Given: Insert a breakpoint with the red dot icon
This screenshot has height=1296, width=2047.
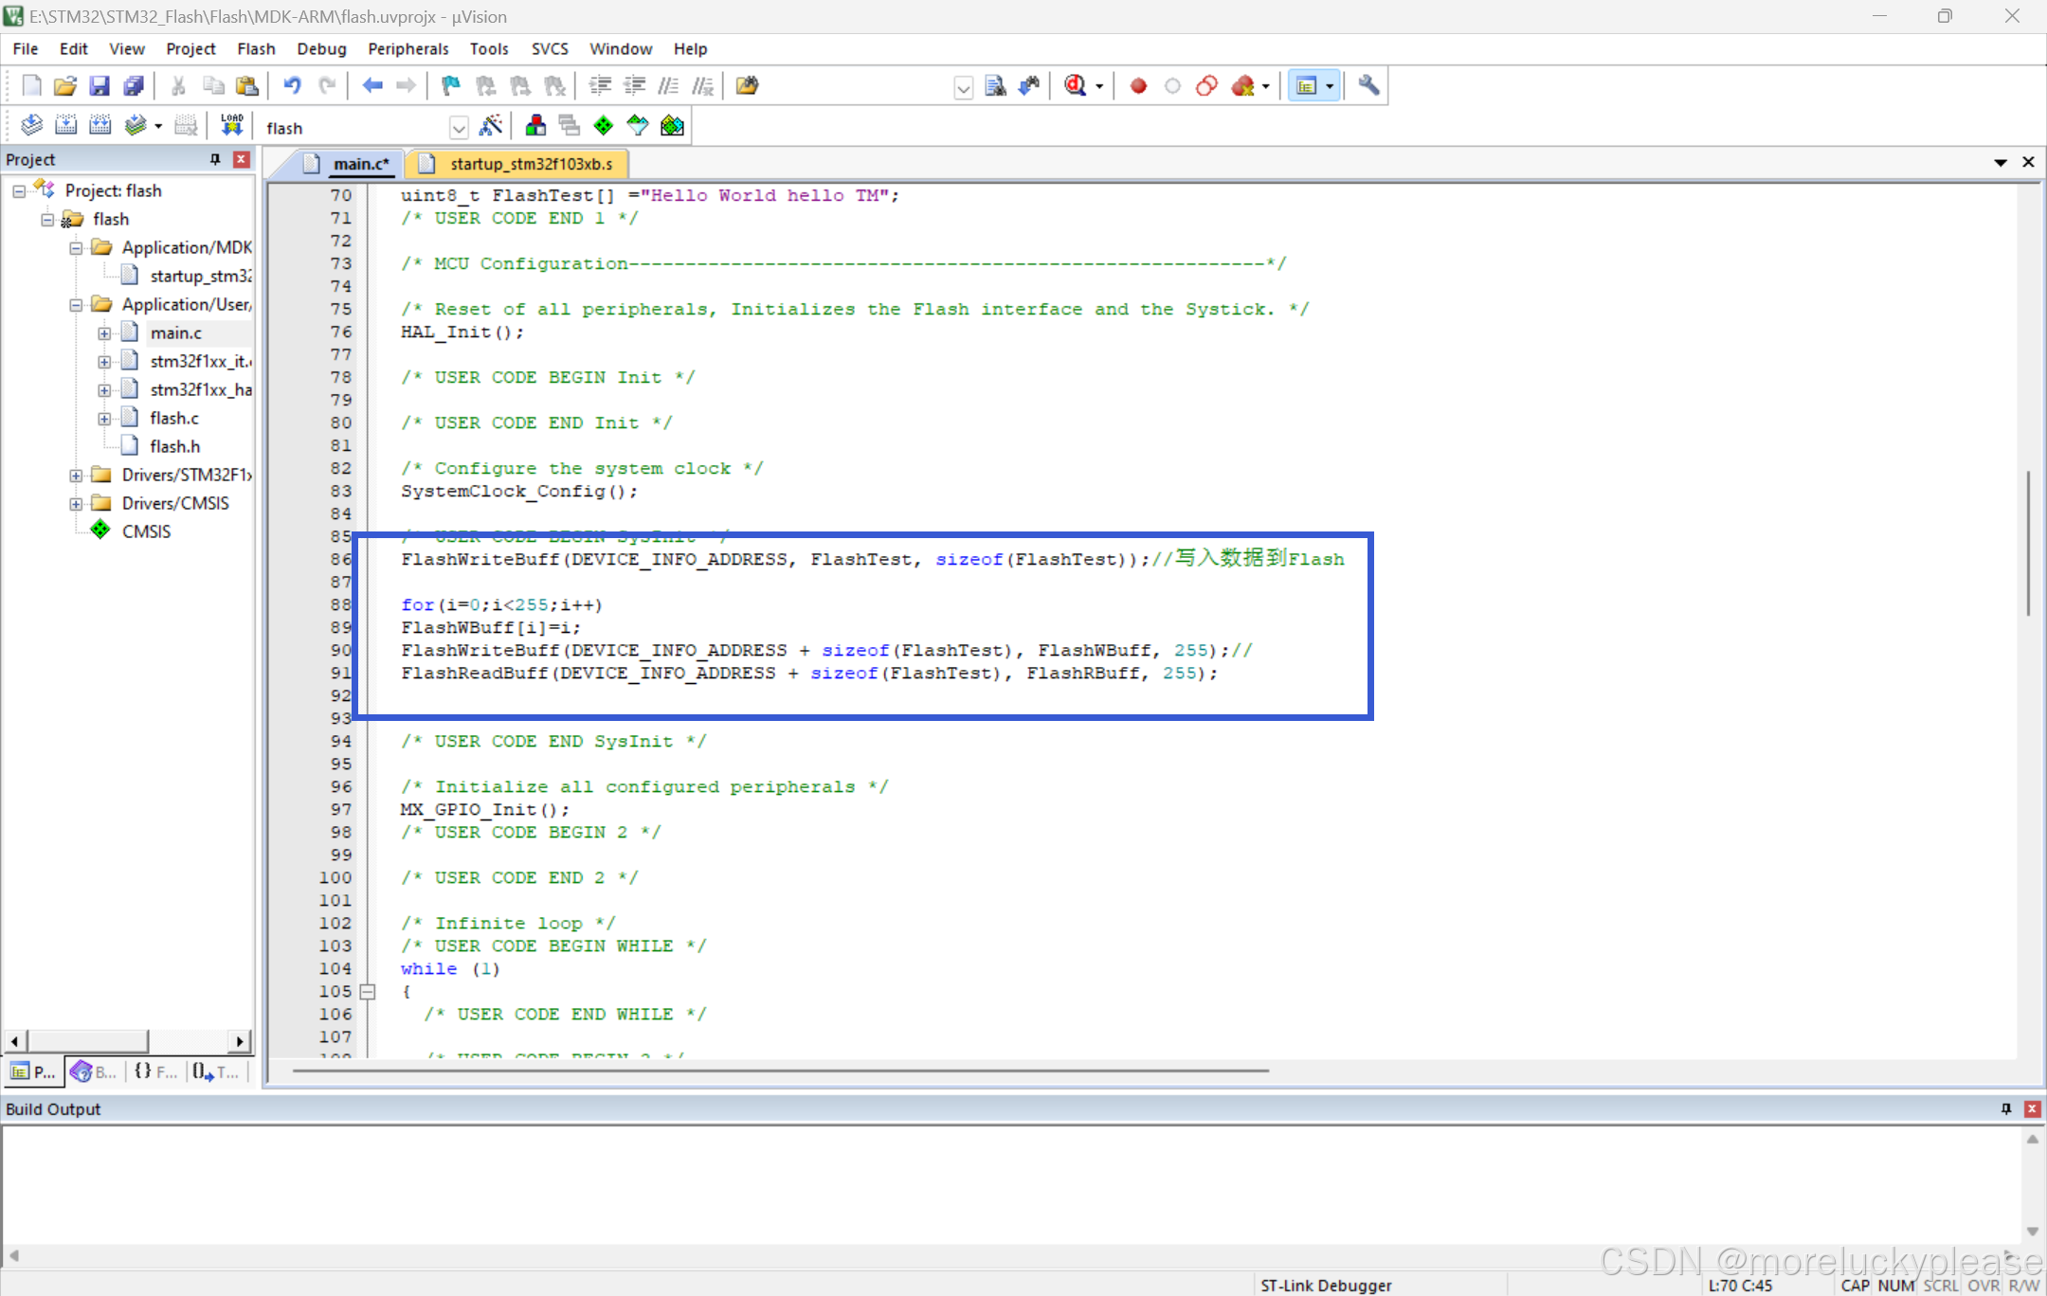Looking at the screenshot, I should tap(1138, 85).
